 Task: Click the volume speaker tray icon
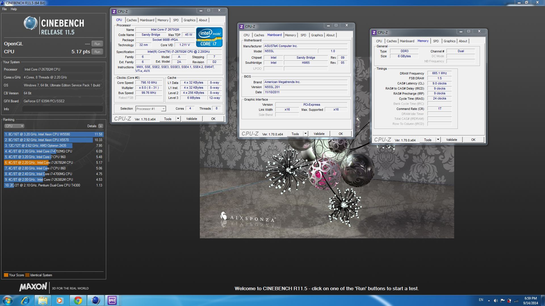point(496,301)
